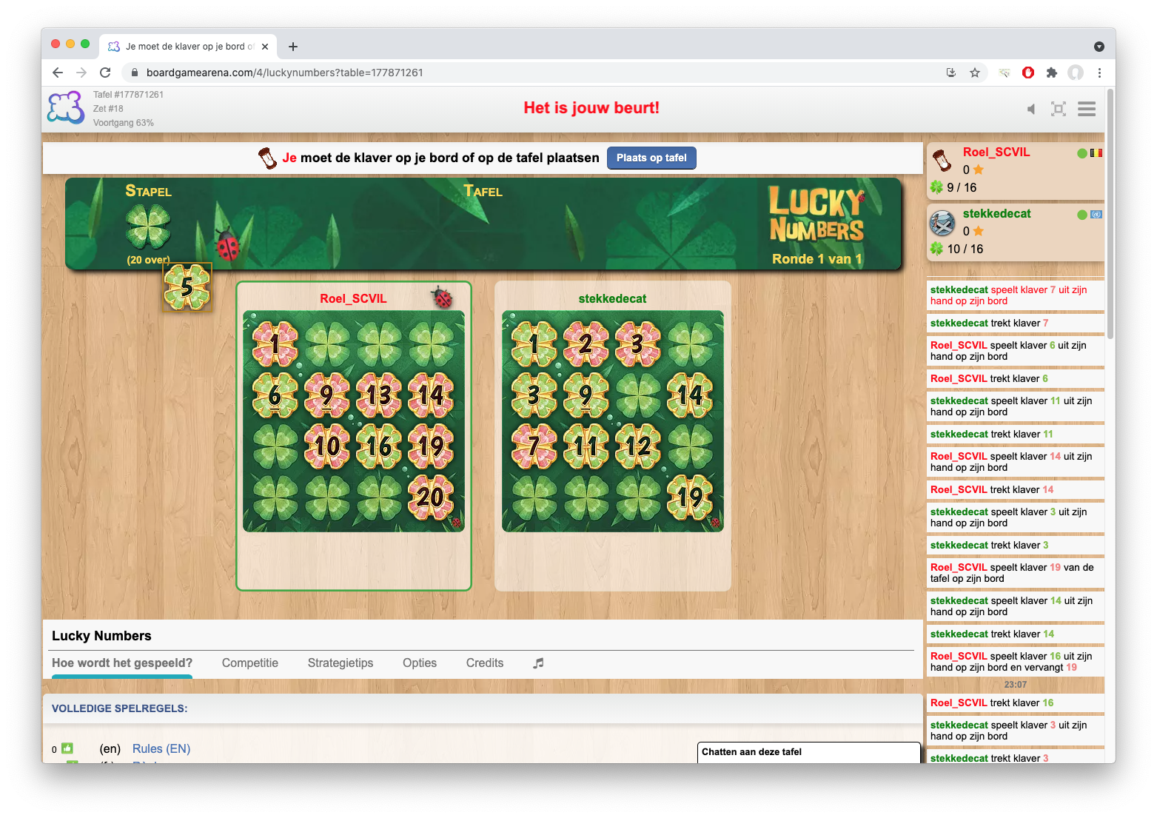Screen dimensions: 1157x818
Task: Select clover 7 on stekkedecat board
Action: [x=534, y=446]
